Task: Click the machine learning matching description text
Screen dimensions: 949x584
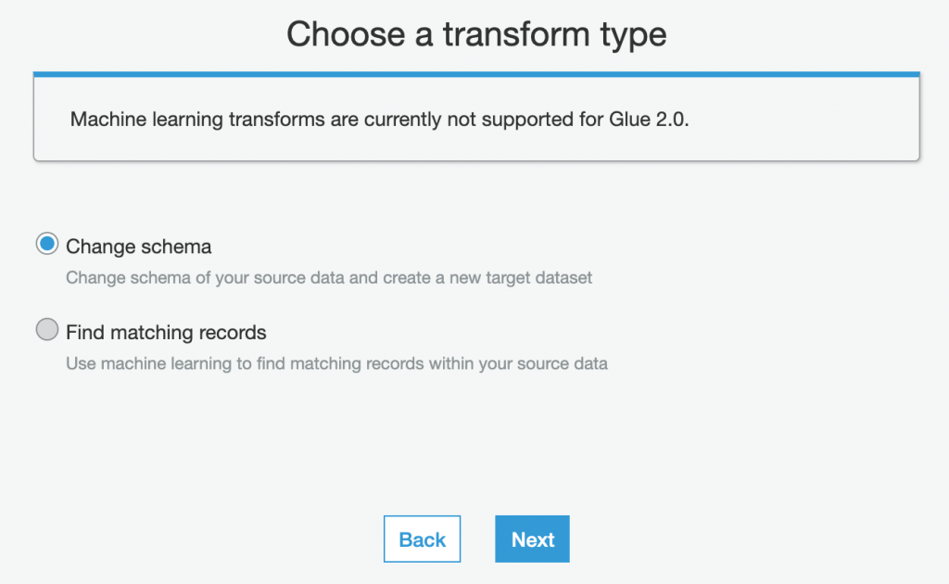Action: [336, 363]
